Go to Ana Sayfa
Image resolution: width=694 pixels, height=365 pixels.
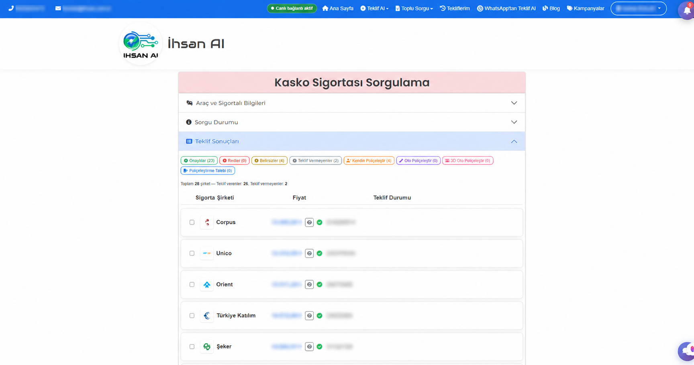coord(338,8)
